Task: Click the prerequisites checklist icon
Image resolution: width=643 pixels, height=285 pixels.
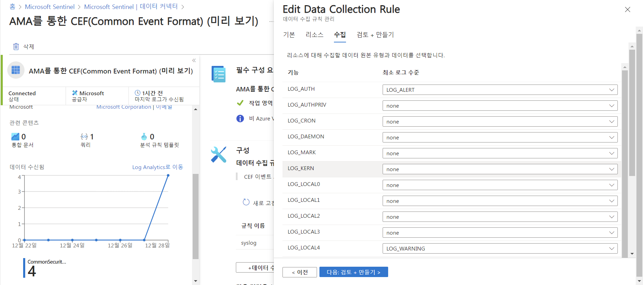Action: [219, 74]
